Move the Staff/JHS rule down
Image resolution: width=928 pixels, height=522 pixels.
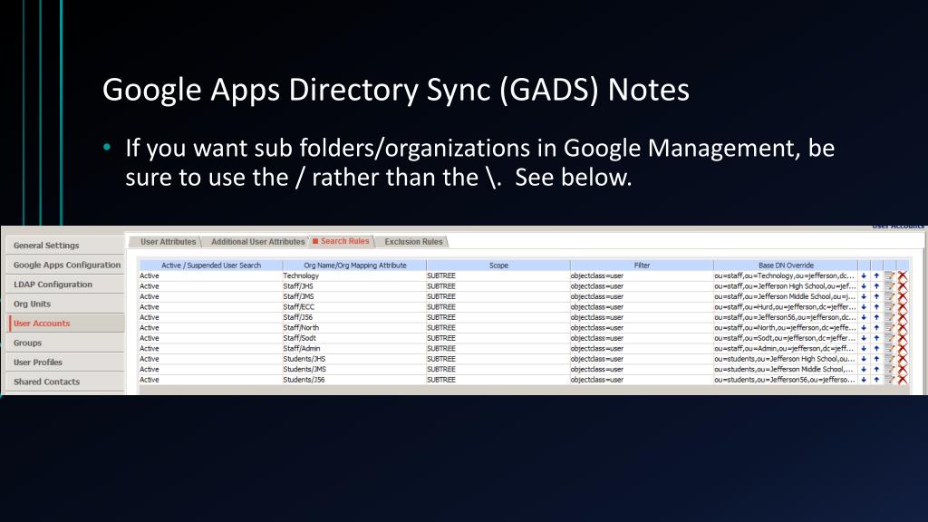[x=864, y=285]
